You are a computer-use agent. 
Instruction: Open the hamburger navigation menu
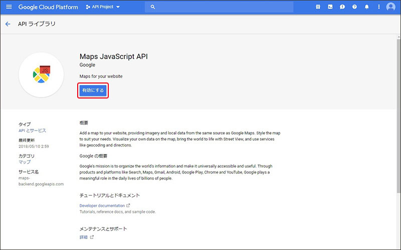pos(9,6)
